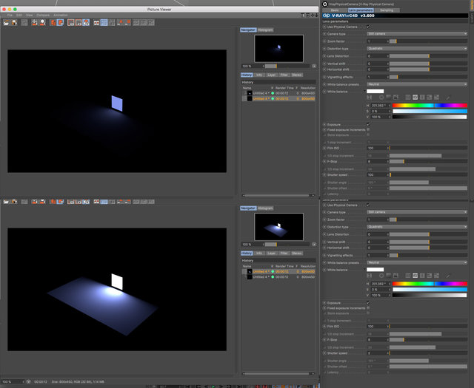
Task: Toggle the upper Exposure checkbox
Action: [x=368, y=124]
